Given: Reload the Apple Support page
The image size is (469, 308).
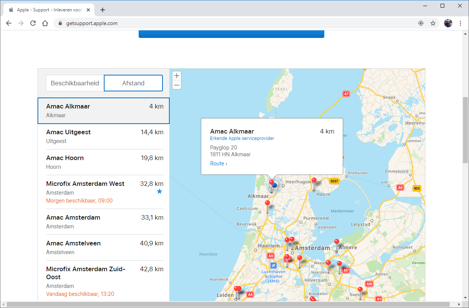Looking at the screenshot, I should coord(33,23).
